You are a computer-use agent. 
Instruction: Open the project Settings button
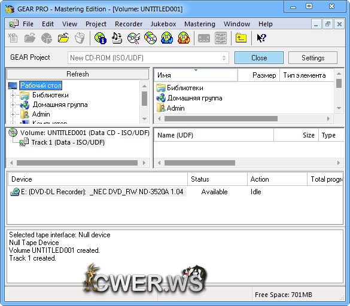pyautogui.click(x=313, y=58)
